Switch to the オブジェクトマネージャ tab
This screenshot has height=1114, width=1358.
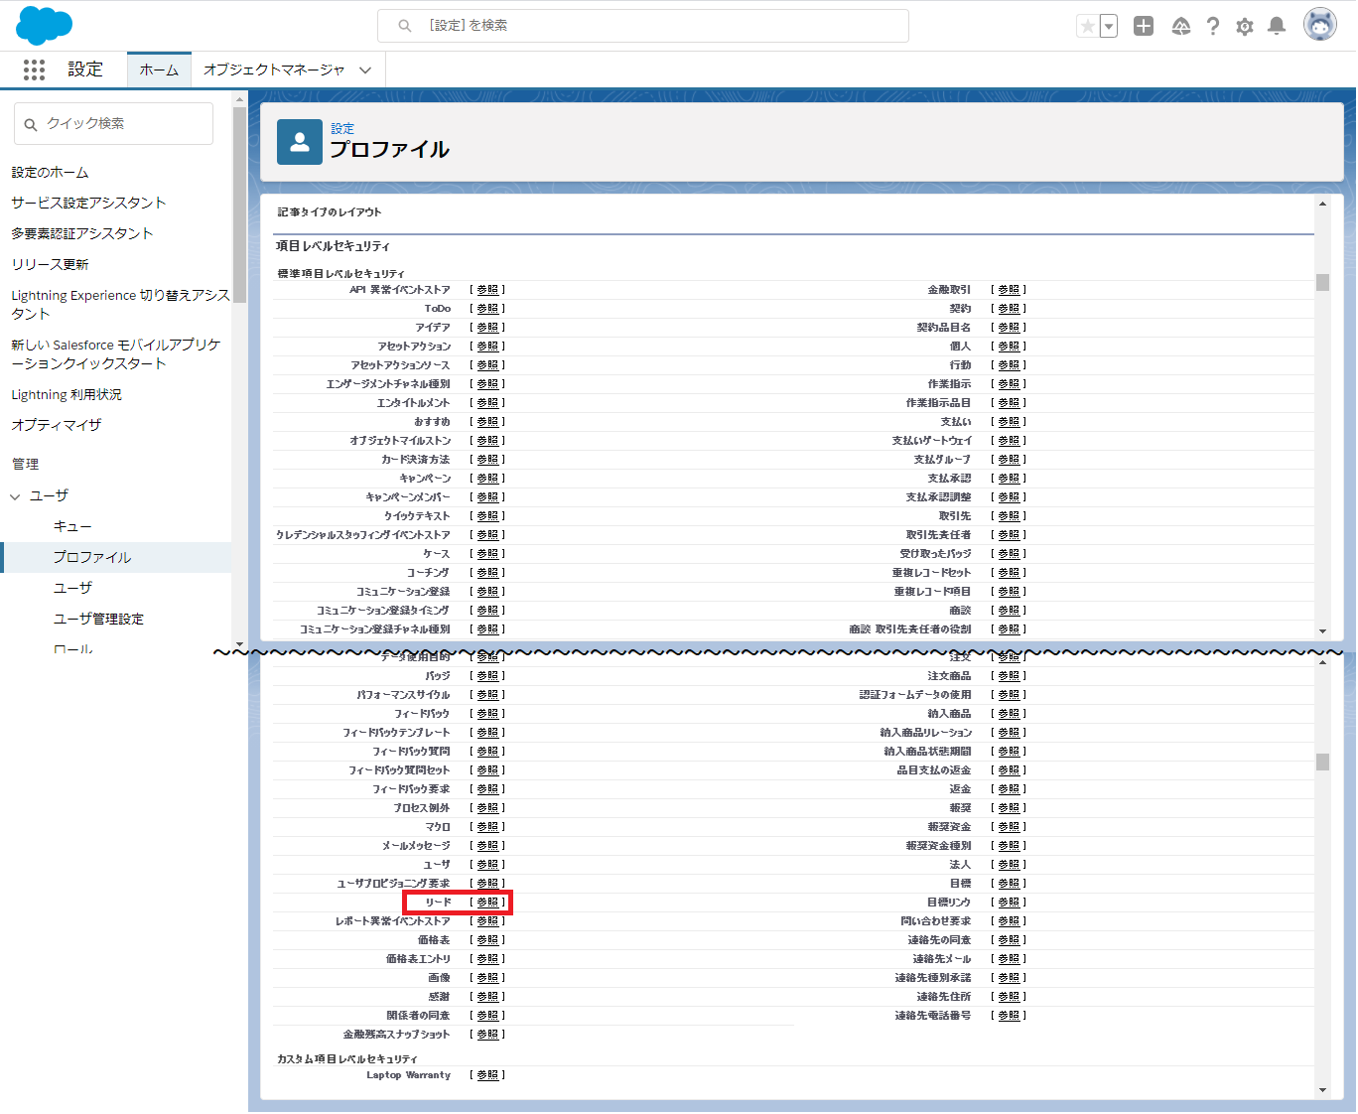(x=274, y=70)
